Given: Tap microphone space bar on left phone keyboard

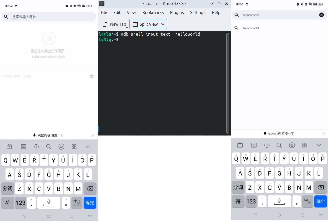Looking at the screenshot, I should (x=49, y=203).
